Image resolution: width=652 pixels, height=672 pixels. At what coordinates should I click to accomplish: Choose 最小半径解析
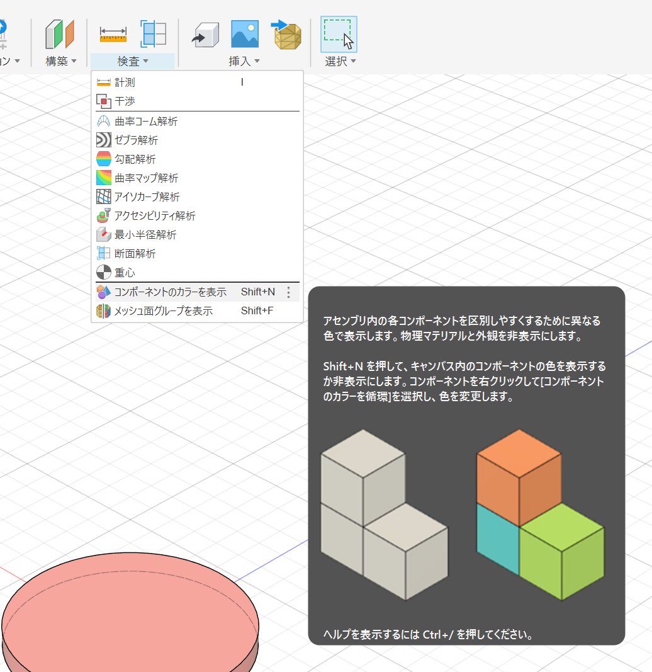click(197, 234)
